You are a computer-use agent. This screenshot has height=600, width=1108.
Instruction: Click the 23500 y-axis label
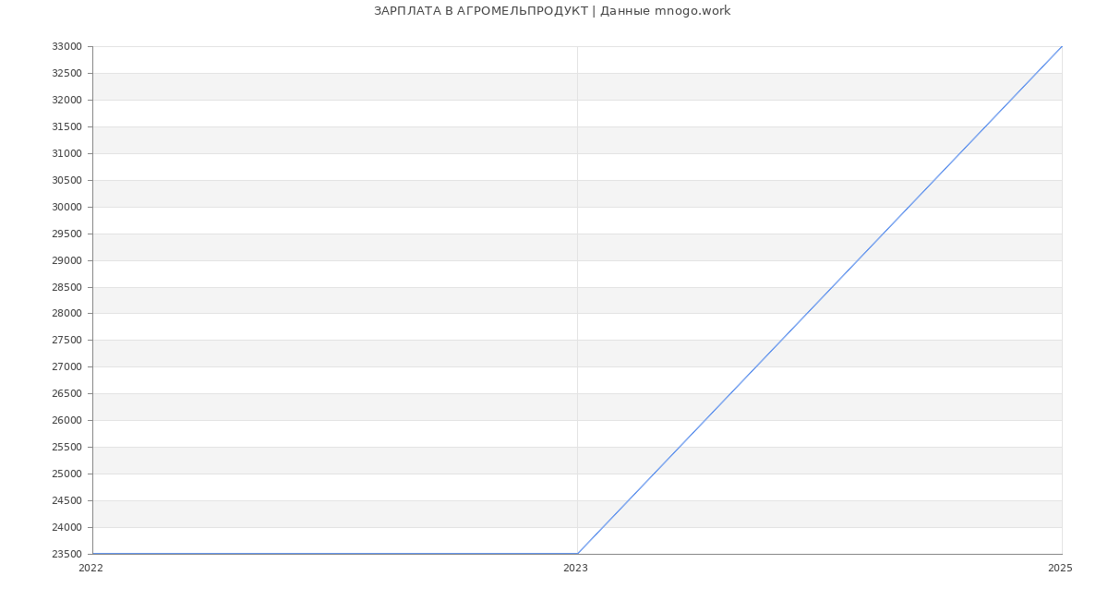pyautogui.click(x=66, y=555)
